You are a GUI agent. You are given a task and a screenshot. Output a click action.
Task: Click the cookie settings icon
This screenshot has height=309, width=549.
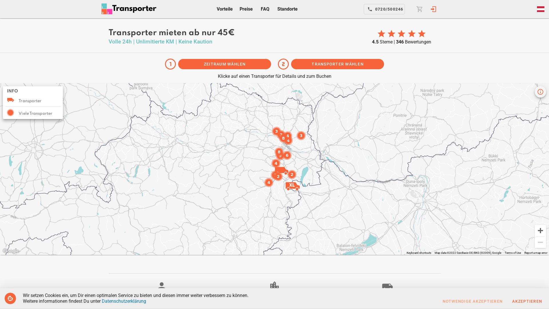pos(10,298)
